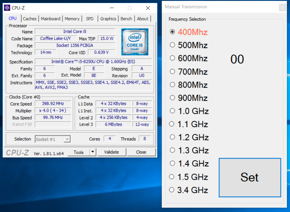Click the Validate button
The width and height of the screenshot is (290, 212).
pyautogui.click(x=112, y=152)
